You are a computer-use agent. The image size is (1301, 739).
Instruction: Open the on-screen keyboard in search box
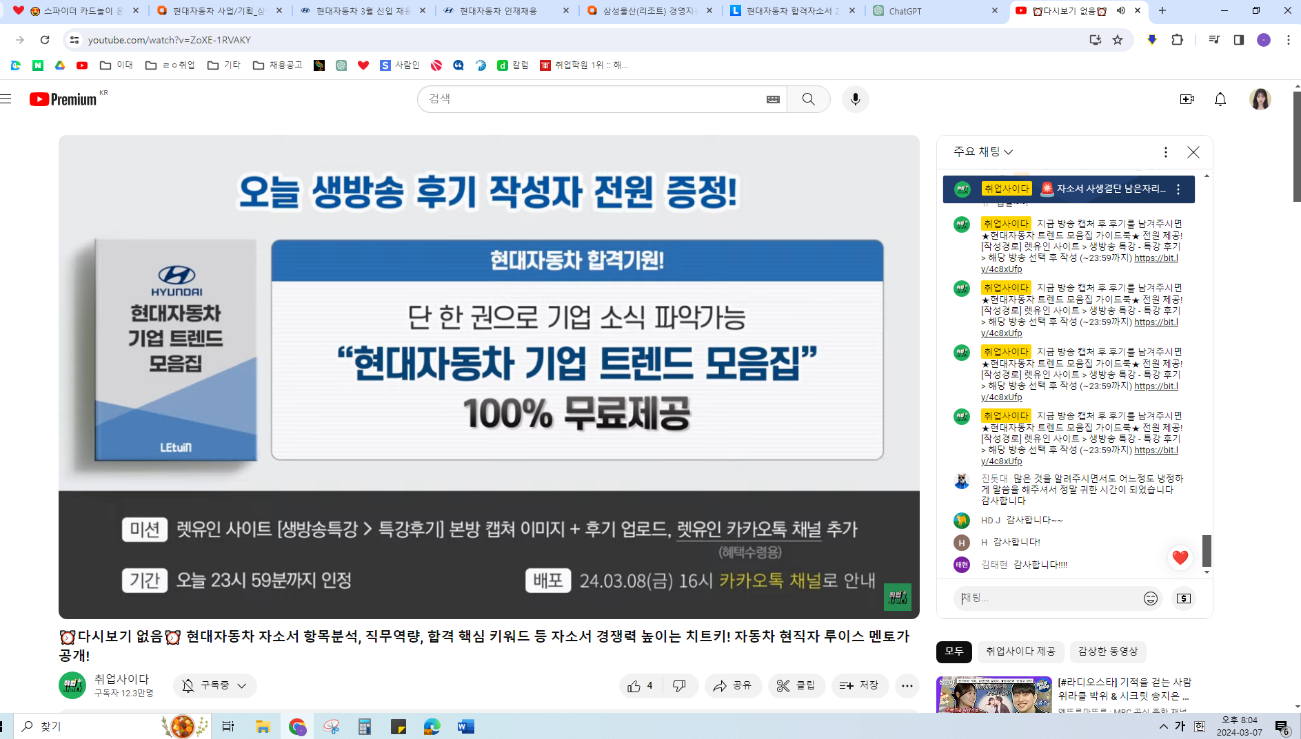[x=773, y=99]
